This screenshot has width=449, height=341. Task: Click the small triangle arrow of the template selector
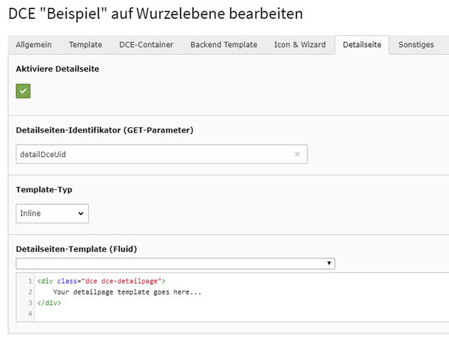click(x=329, y=263)
